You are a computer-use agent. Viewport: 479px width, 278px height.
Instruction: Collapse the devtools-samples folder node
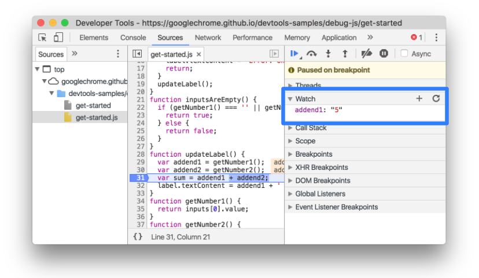coord(51,93)
